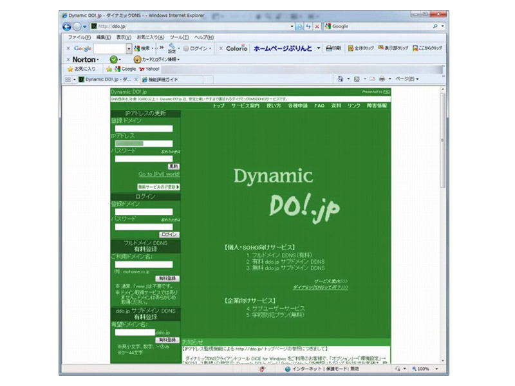Image resolution: width=515 pixels, height=386 pixels.
Task: Click the Go to IPv6 world! link
Action: click(x=159, y=174)
